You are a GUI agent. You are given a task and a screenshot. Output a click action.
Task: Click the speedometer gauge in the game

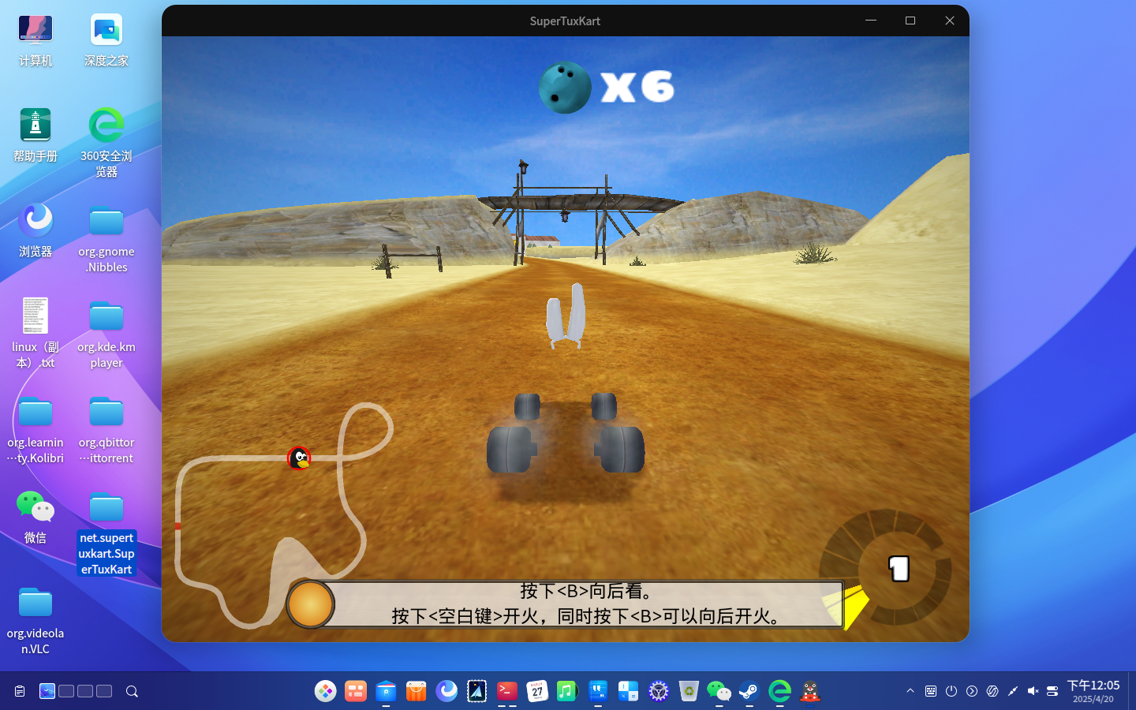point(884,570)
